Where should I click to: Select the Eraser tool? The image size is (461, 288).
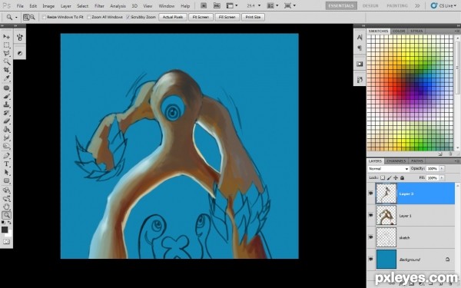pos(6,121)
